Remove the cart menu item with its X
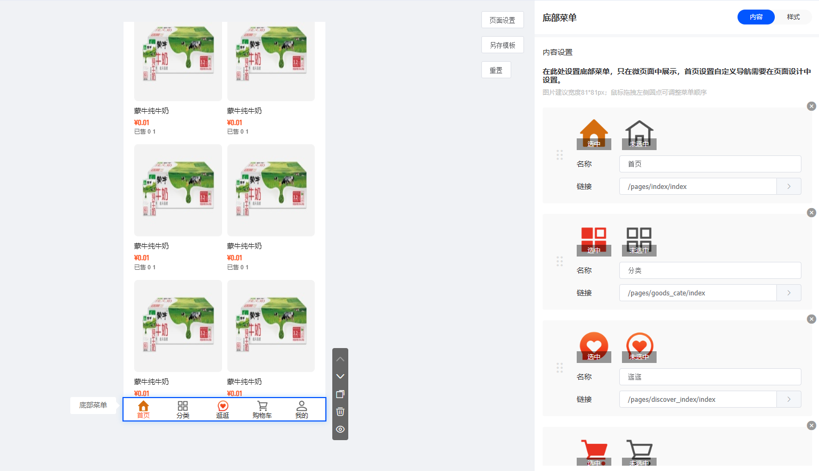The width and height of the screenshot is (819, 471). click(x=812, y=425)
